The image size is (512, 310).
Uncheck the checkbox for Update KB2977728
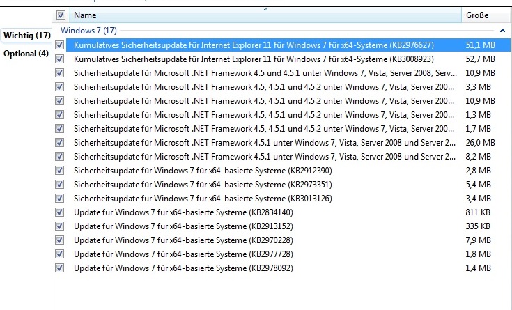(x=59, y=254)
